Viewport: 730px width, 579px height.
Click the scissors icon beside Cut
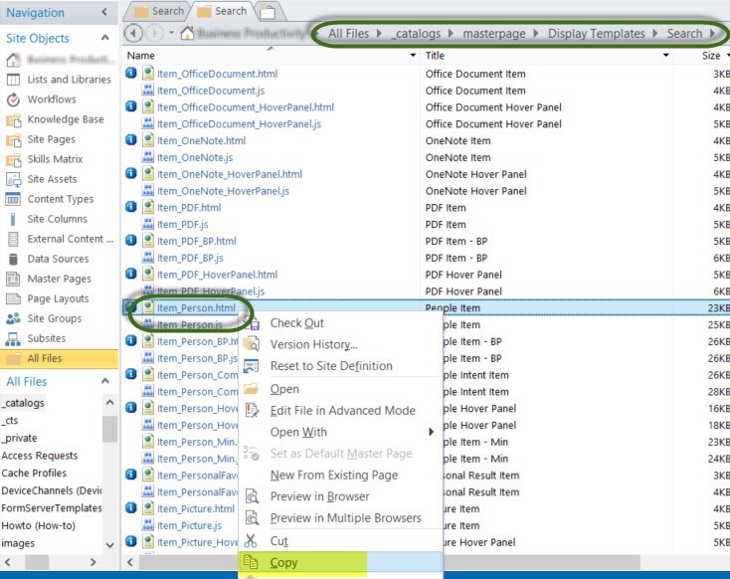[x=251, y=541]
